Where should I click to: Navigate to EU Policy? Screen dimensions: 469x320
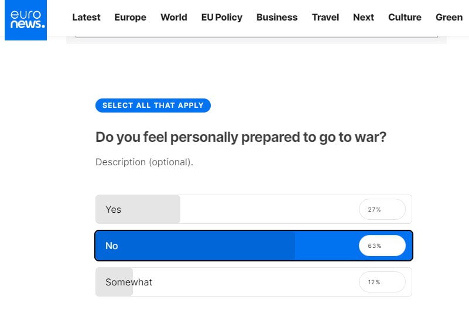click(221, 17)
